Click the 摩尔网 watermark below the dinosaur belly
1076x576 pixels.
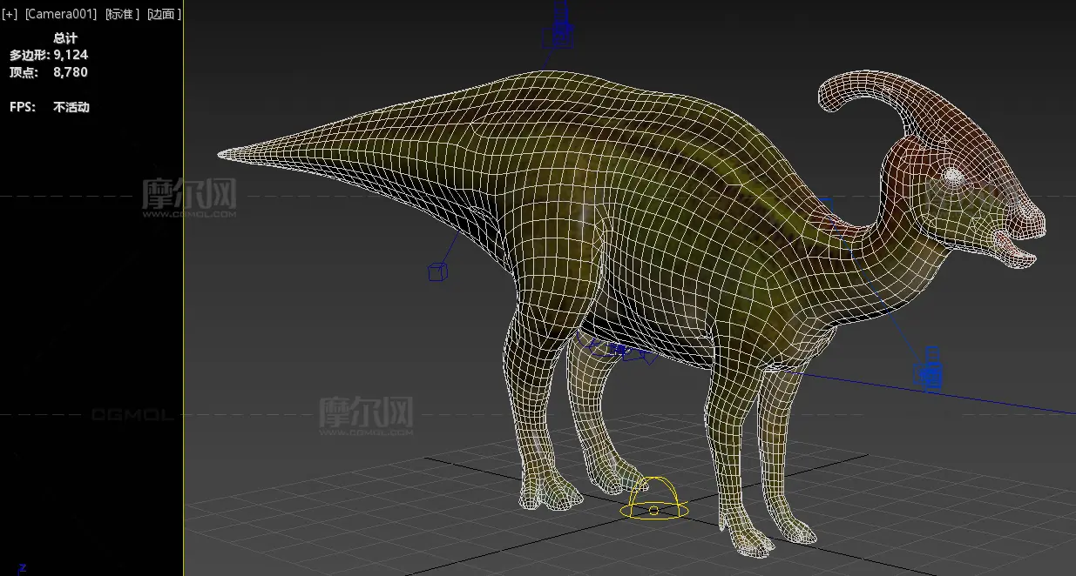tap(366, 412)
